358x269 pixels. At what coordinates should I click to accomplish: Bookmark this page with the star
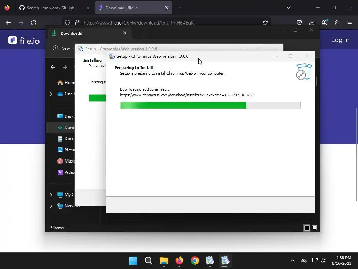265,22
